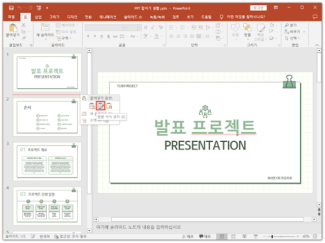Open the Select (선택) dropdown
This screenshot has height=243, width=325.
(x=292, y=38)
